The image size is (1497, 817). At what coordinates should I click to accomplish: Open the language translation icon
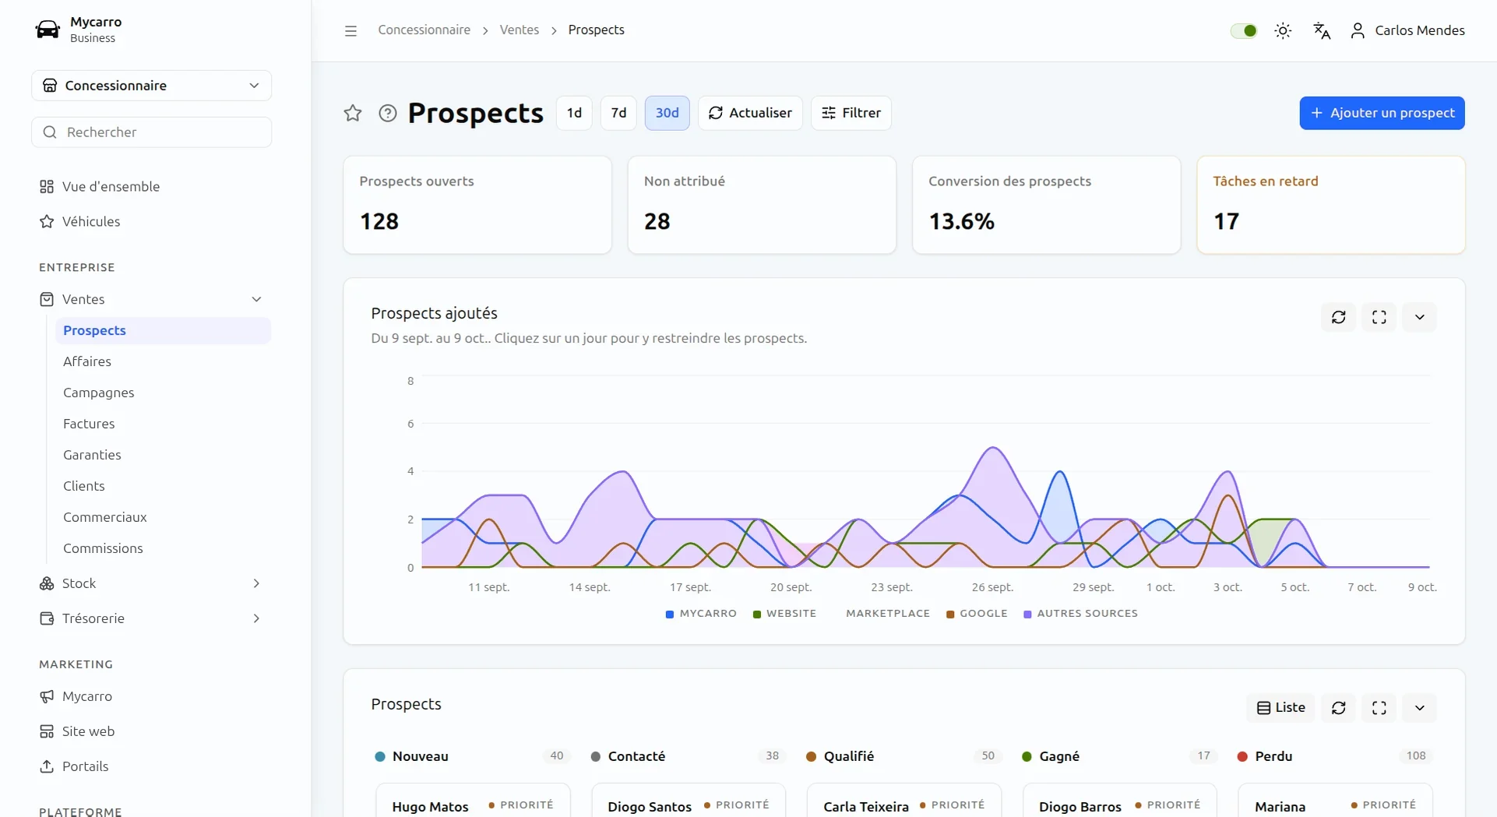(1322, 30)
